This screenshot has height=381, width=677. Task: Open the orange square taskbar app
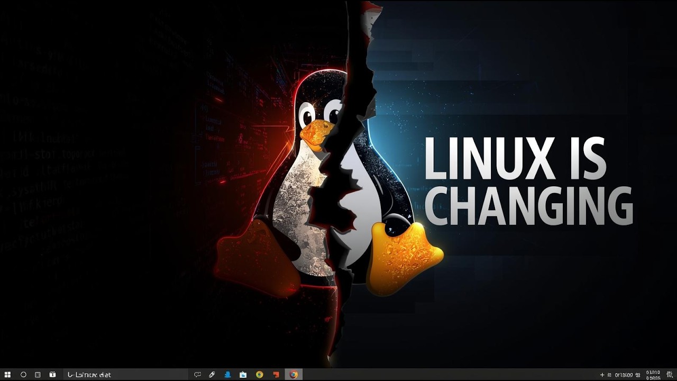276,375
